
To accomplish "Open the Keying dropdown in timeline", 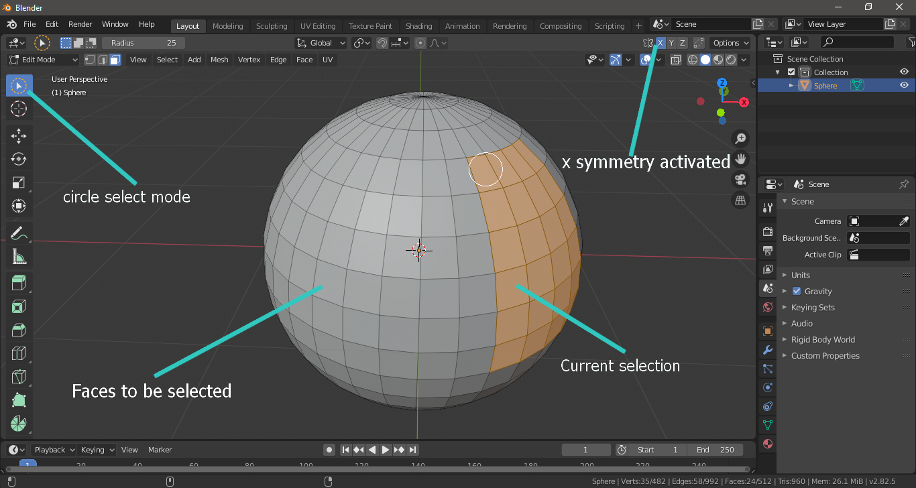I will [97, 450].
